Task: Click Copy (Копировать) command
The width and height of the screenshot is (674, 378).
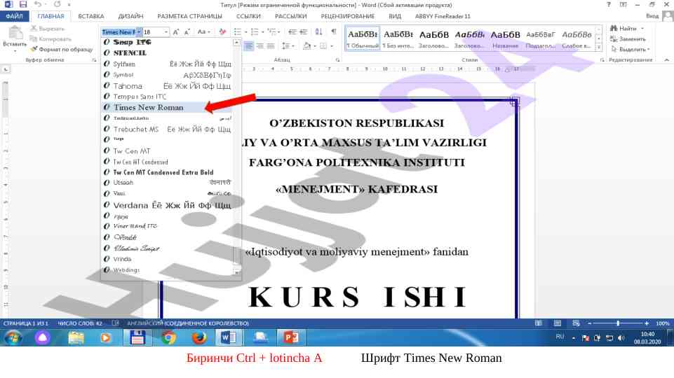Action: coord(50,39)
